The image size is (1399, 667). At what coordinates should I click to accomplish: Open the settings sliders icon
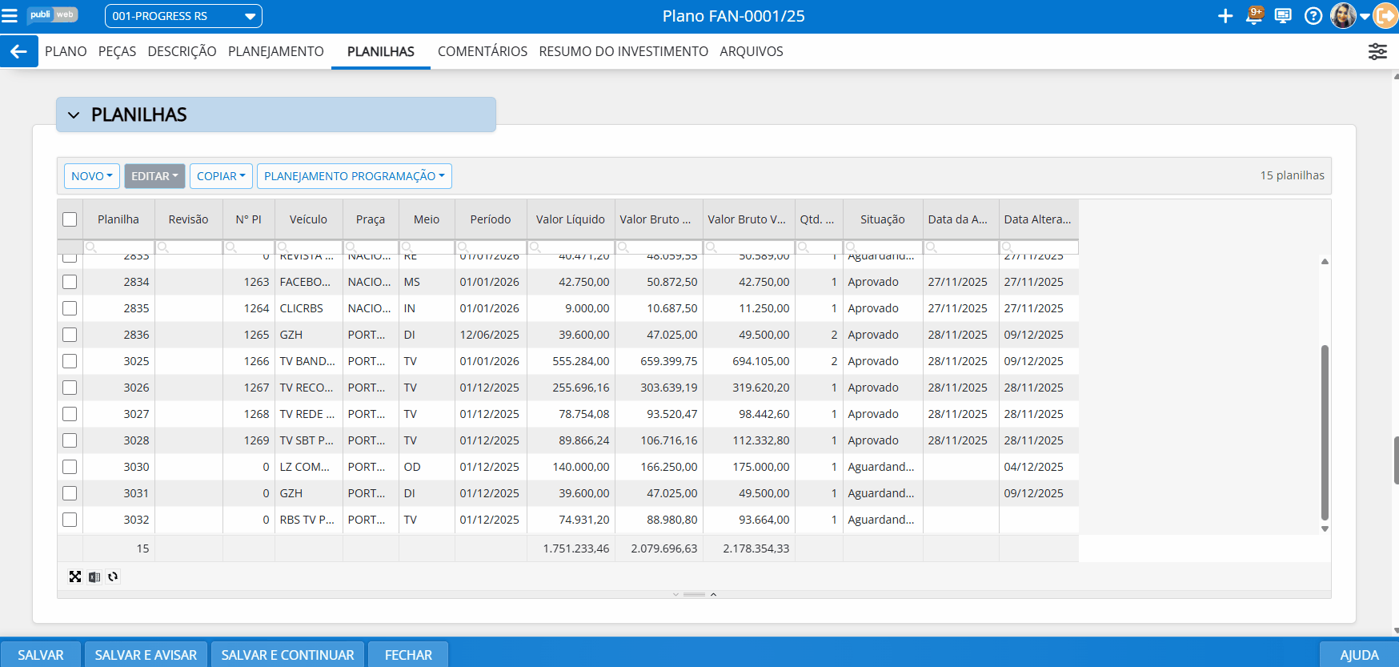(x=1377, y=51)
